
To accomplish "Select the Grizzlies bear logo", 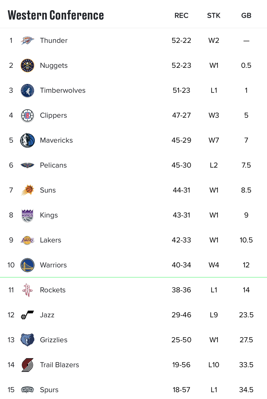I will 27,340.
